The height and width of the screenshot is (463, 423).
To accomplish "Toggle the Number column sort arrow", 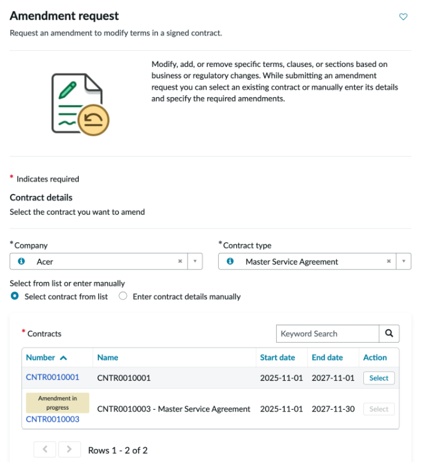I will (63, 358).
